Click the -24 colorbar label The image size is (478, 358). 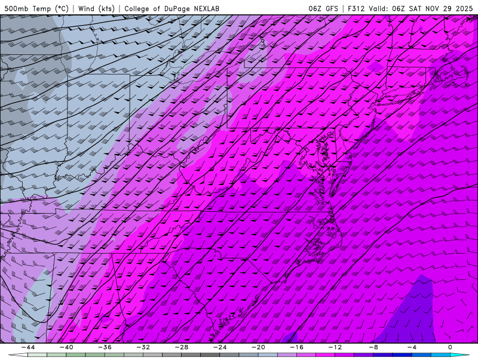tap(220, 347)
